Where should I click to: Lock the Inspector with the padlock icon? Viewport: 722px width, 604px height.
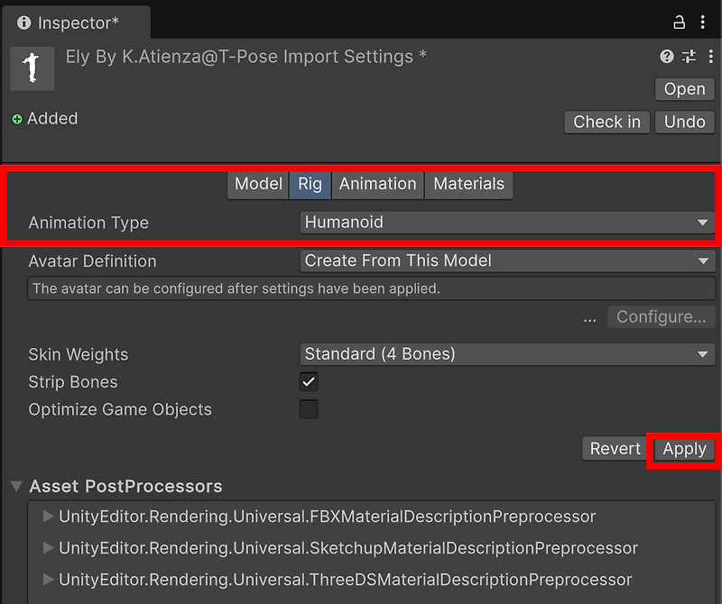(x=681, y=21)
